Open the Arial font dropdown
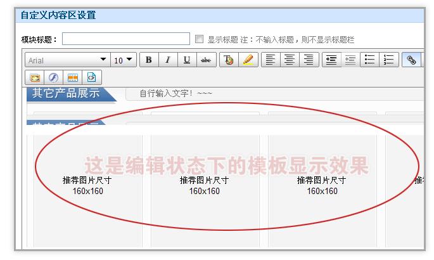The height and width of the screenshot is (260, 434). click(x=67, y=60)
